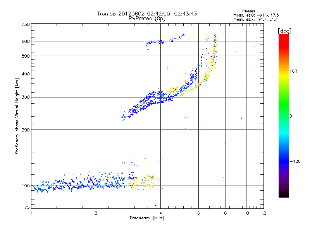Click the 'Phases' header label
Viewport: 310px width, 232px height.
(x=249, y=11)
